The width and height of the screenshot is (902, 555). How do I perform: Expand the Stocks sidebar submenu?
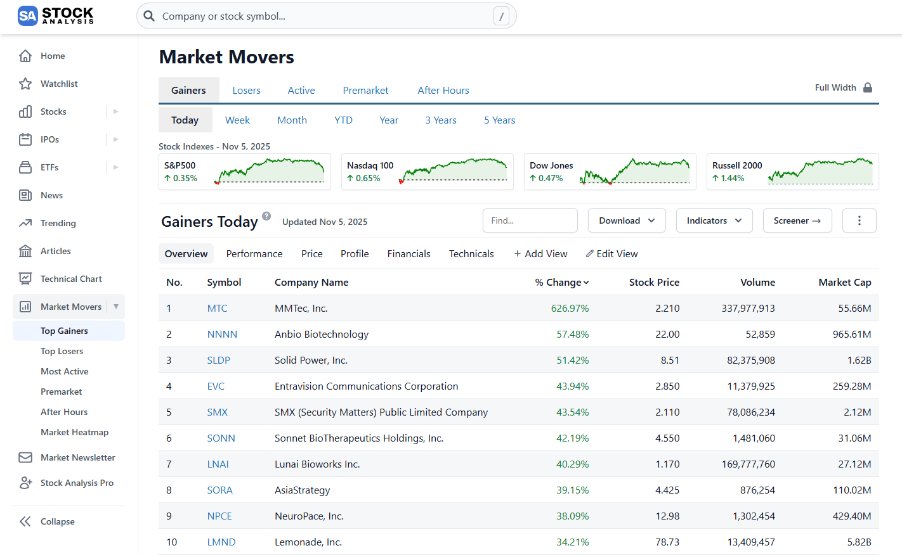tap(115, 111)
